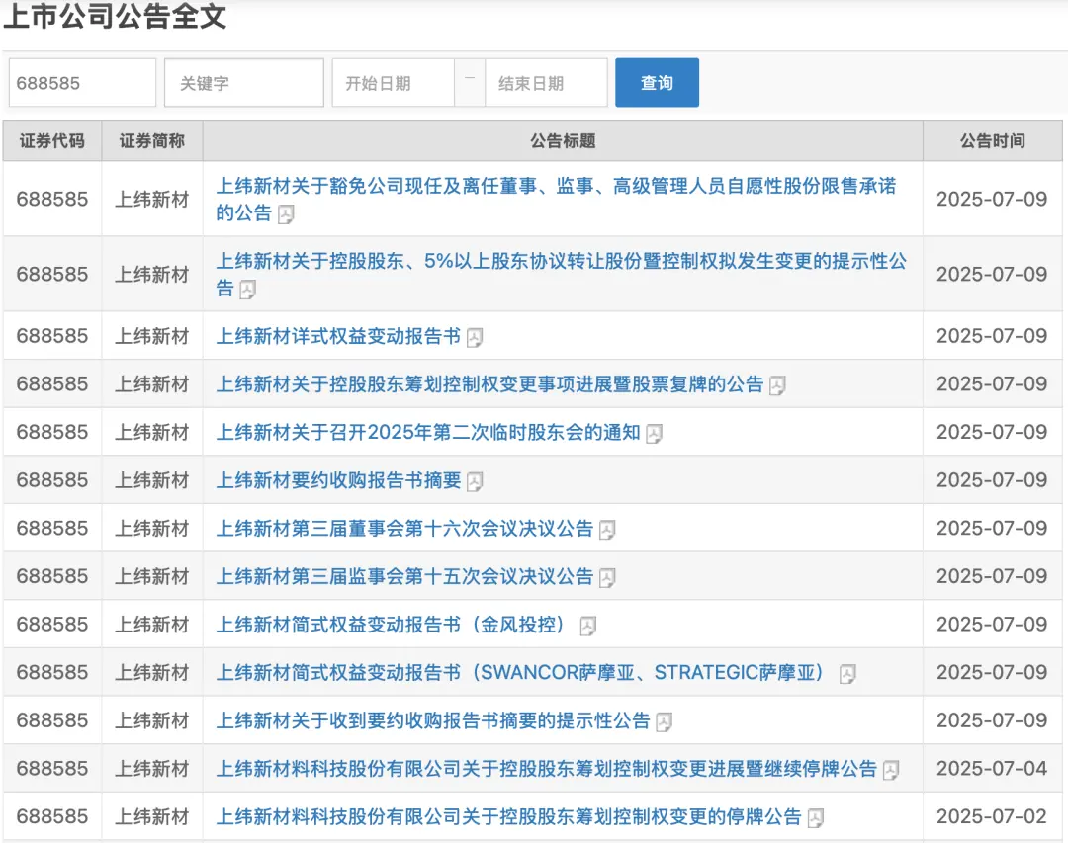Click document icon next to 停牌公告 dated 2025-07-02
Image resolution: width=1068 pixels, height=843 pixels.
pos(815,818)
